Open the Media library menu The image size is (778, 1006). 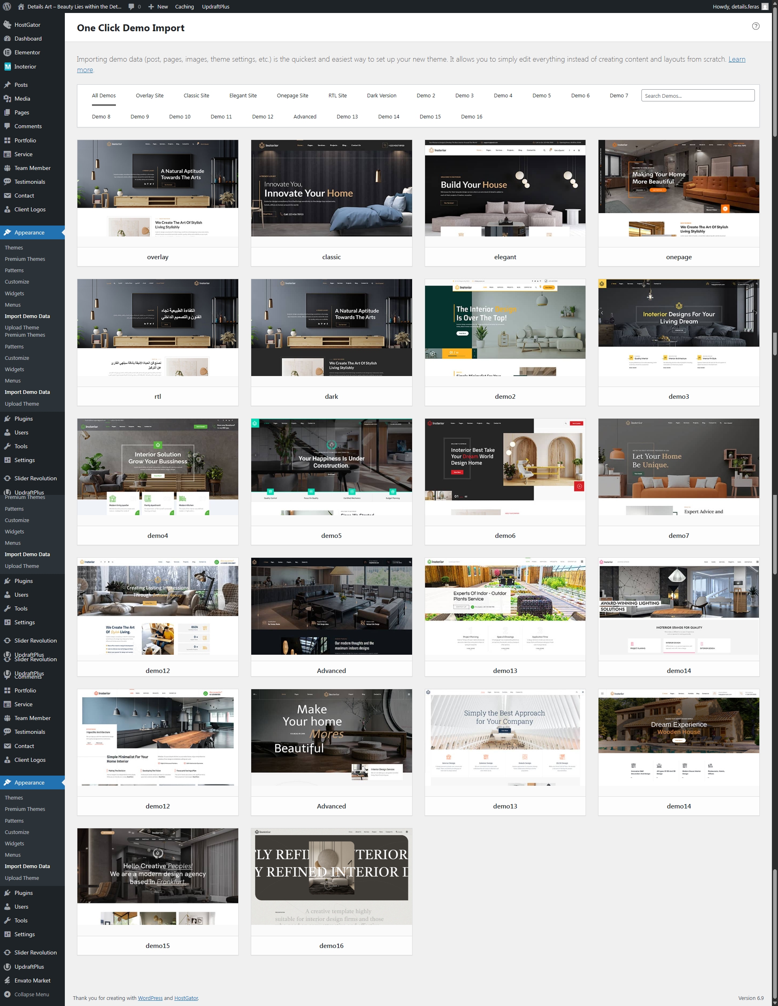pyautogui.click(x=22, y=99)
